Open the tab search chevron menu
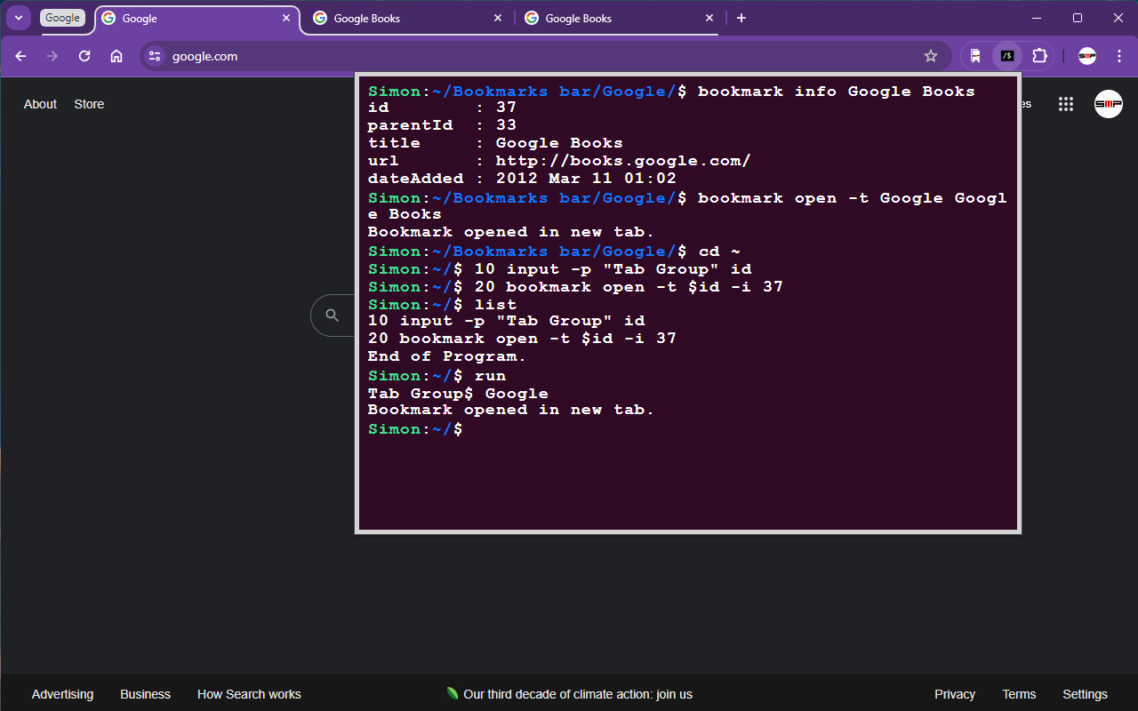 pos(19,18)
